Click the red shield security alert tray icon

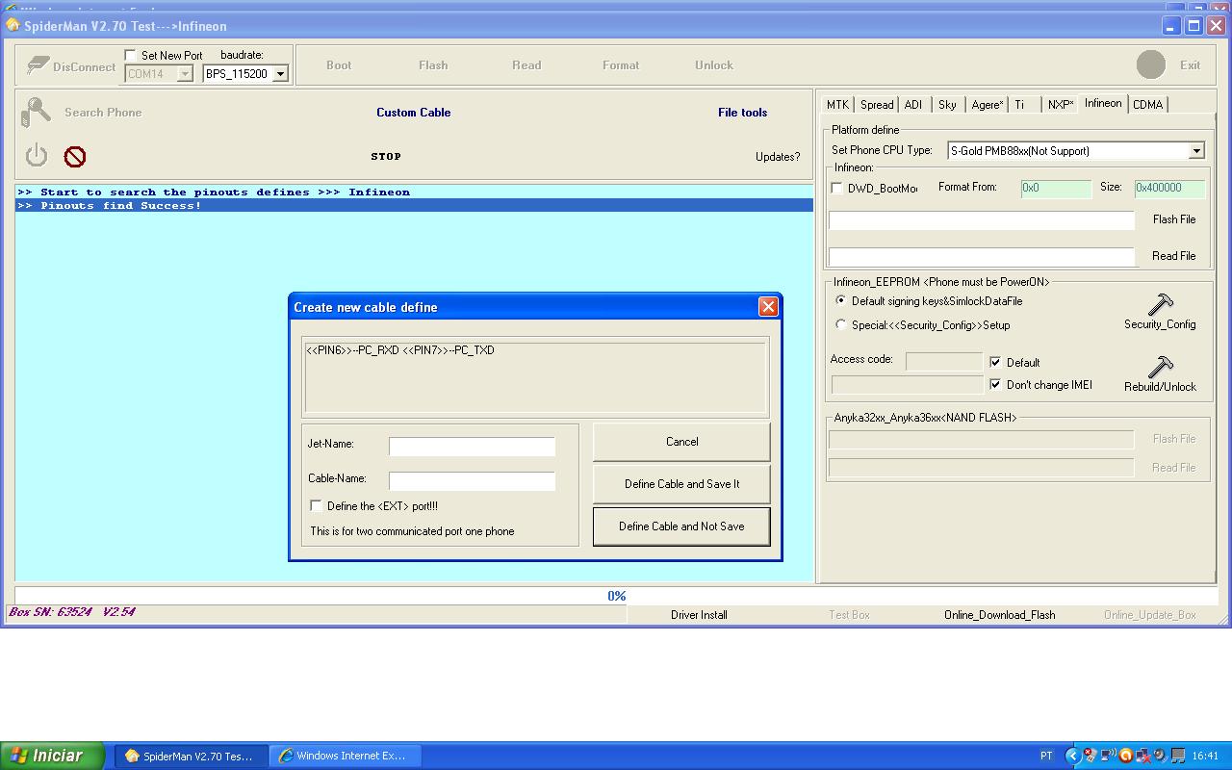[1091, 756]
